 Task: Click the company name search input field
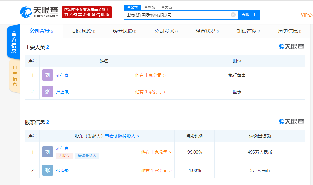[177, 15]
